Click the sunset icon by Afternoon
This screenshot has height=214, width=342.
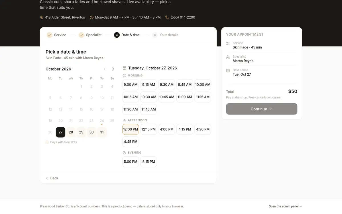pyautogui.click(x=124, y=120)
